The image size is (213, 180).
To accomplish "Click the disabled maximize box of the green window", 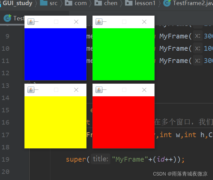I will click(124, 22).
